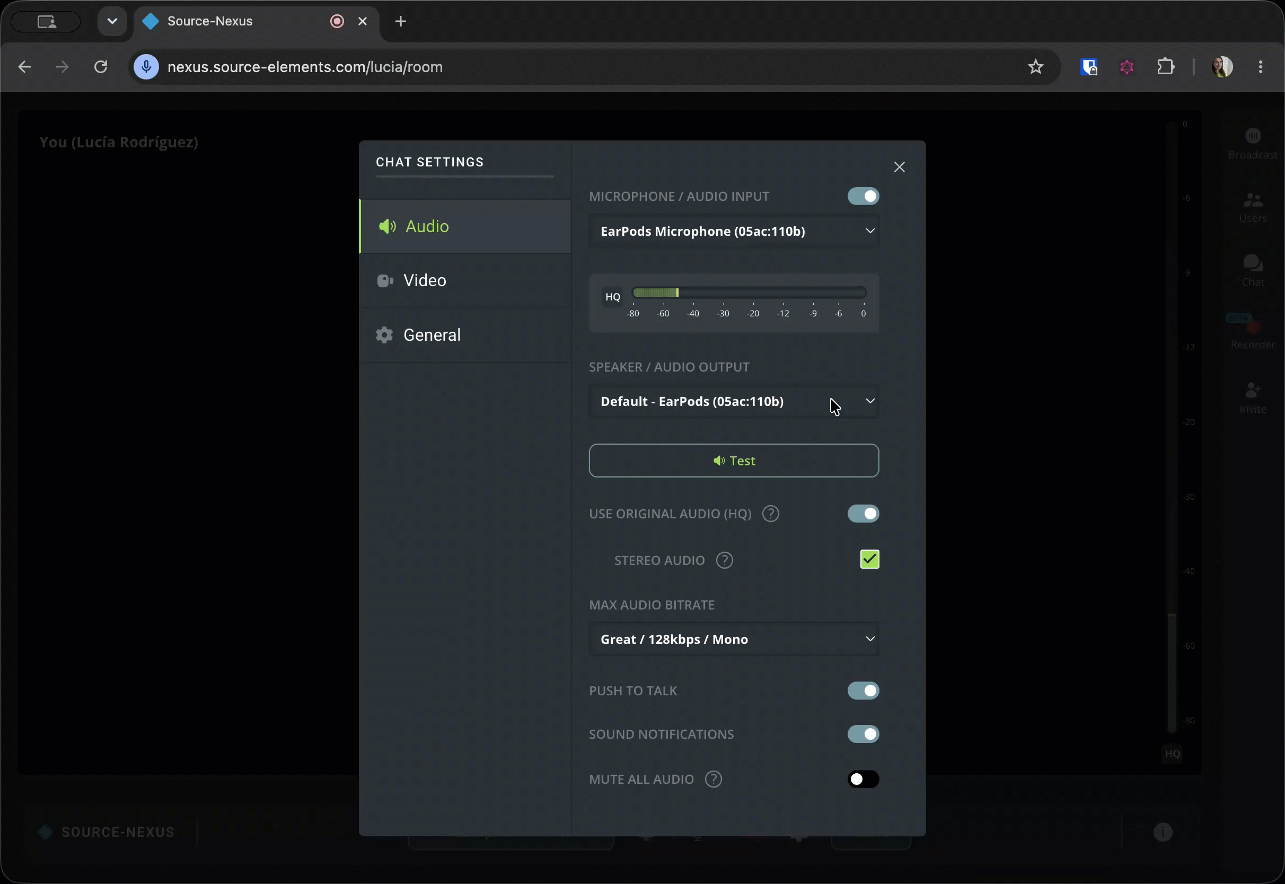
Task: Open the General settings tab
Action: click(x=465, y=334)
